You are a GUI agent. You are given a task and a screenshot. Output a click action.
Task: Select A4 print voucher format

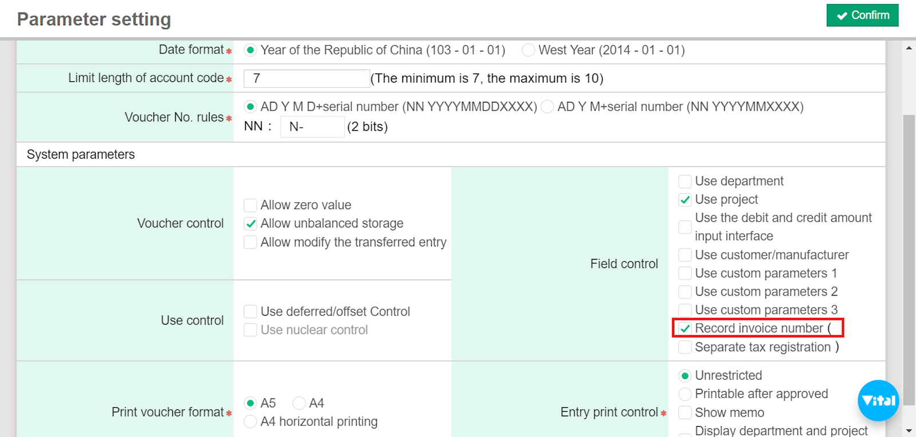[299, 403]
